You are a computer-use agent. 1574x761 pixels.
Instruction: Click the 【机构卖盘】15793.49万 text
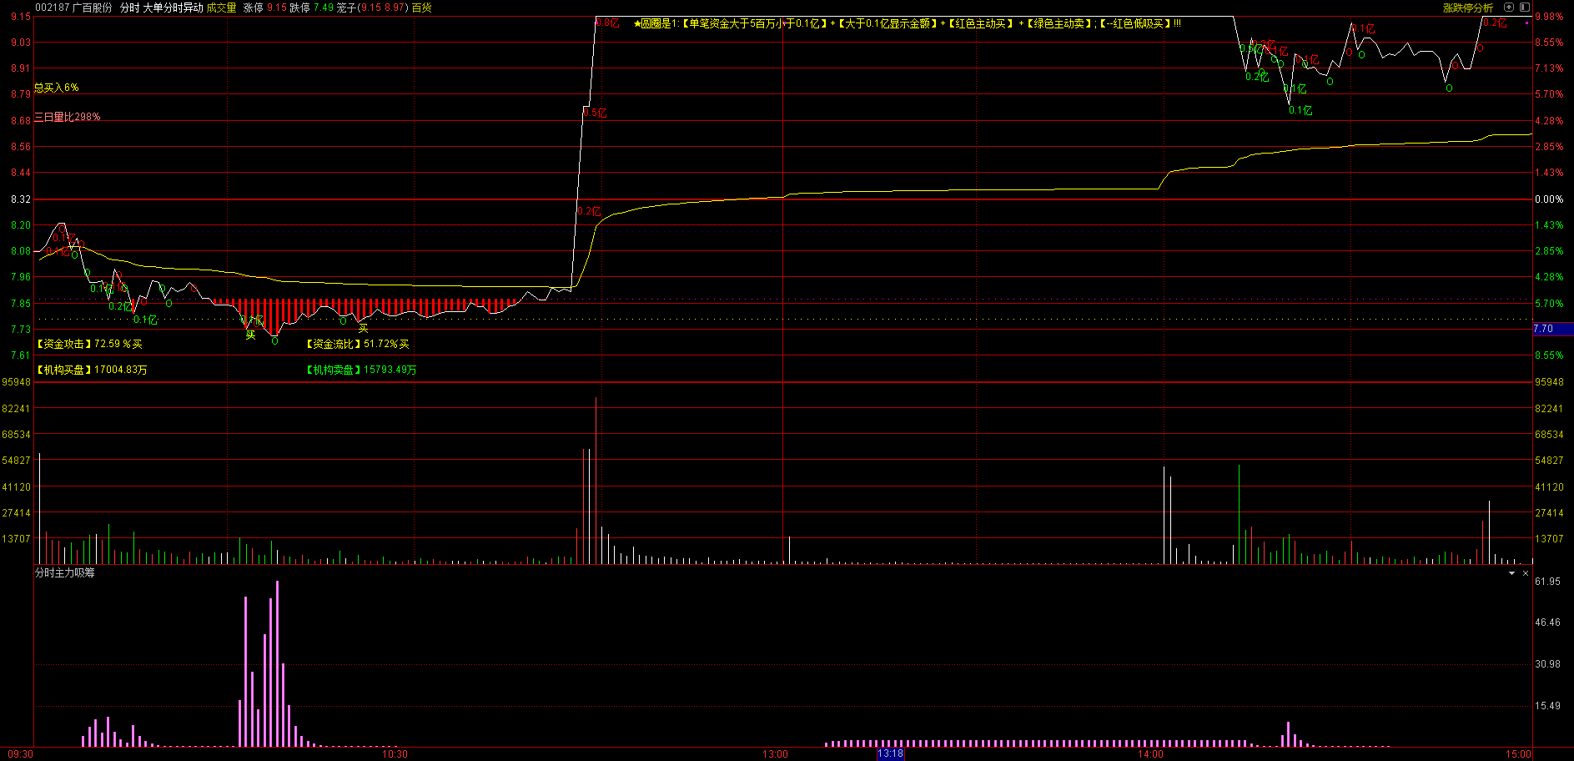pyautogui.click(x=361, y=370)
